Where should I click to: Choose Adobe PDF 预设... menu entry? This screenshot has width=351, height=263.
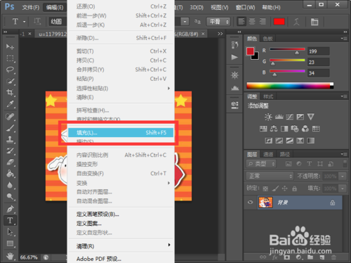(121, 259)
